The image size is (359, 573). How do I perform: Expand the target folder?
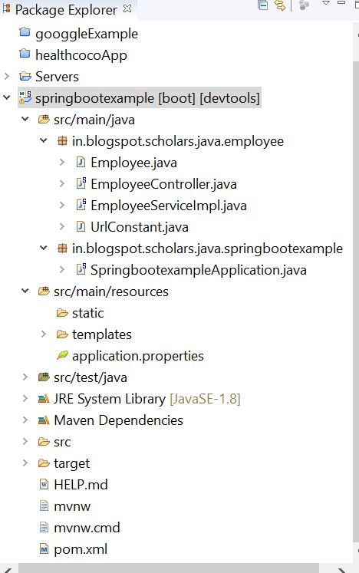coord(25,463)
